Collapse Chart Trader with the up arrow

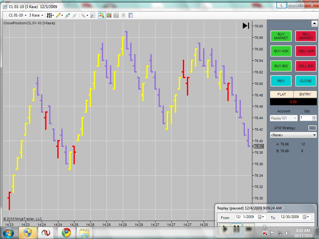coord(314,24)
